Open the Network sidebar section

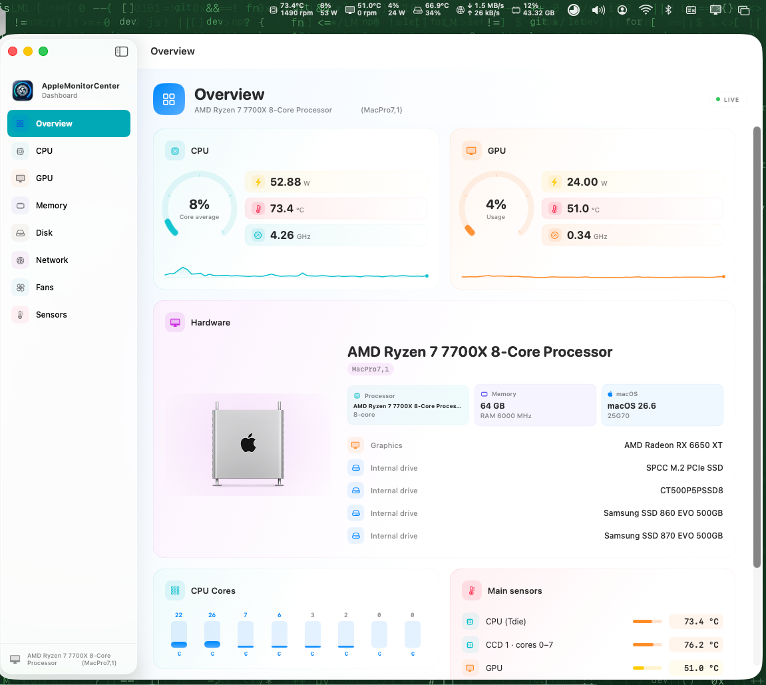(x=69, y=260)
